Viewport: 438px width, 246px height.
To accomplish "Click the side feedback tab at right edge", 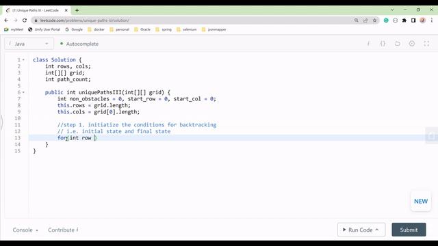I will pos(432,136).
